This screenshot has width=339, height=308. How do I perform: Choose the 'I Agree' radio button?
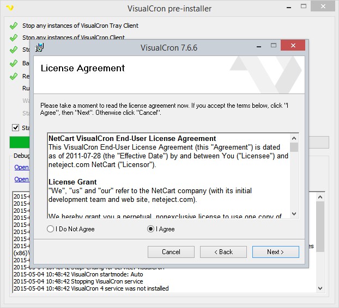point(151,229)
